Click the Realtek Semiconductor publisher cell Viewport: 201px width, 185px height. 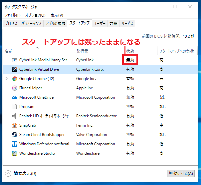[96, 116]
